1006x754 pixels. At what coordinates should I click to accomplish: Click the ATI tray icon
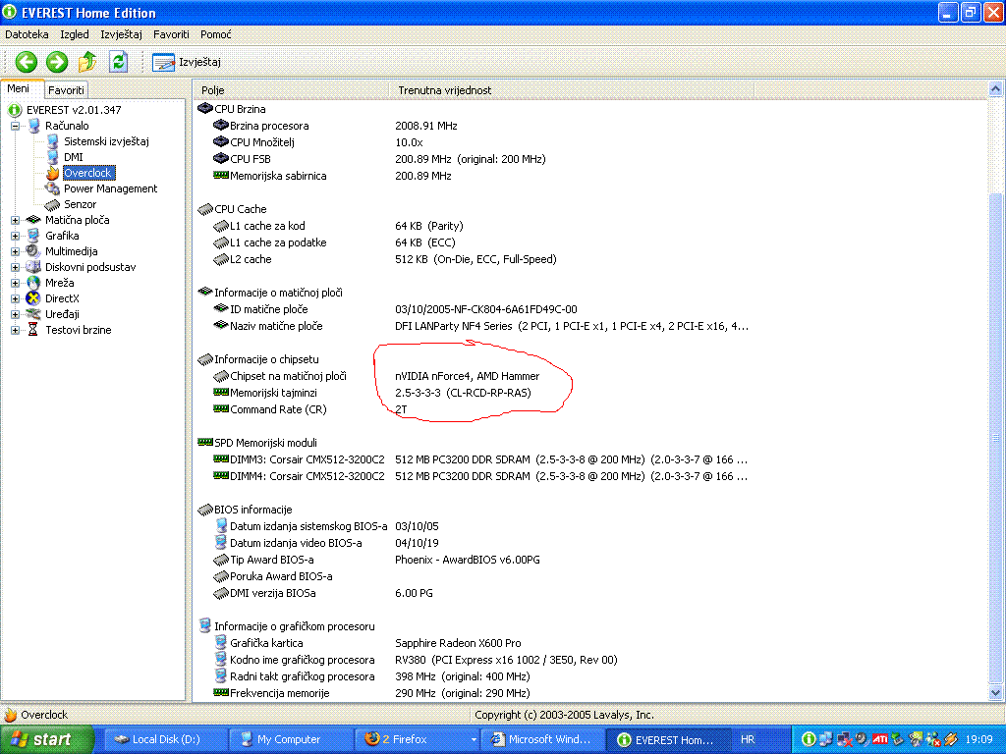click(x=880, y=739)
